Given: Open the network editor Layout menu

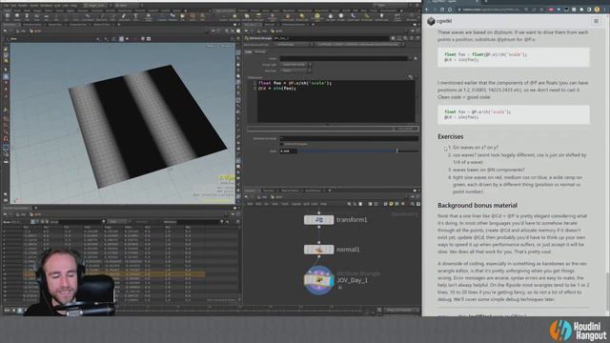Looking at the screenshot, I should pyautogui.click(x=296, y=204).
